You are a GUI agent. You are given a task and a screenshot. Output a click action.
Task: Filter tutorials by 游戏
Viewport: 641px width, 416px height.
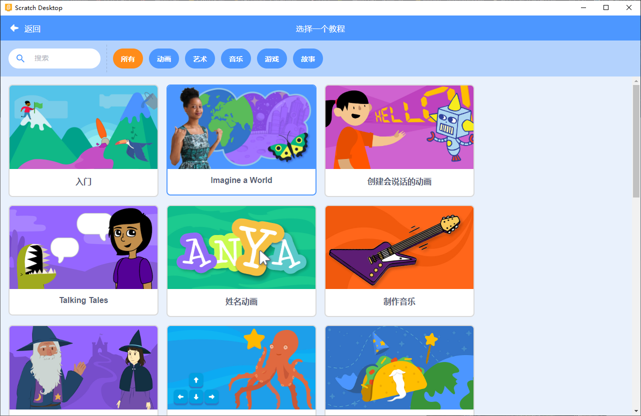tap(272, 58)
